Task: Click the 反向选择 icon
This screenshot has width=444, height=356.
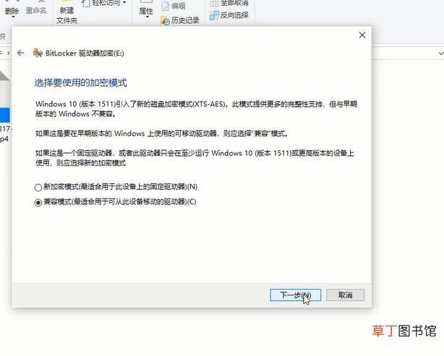Action: pyautogui.click(x=214, y=15)
